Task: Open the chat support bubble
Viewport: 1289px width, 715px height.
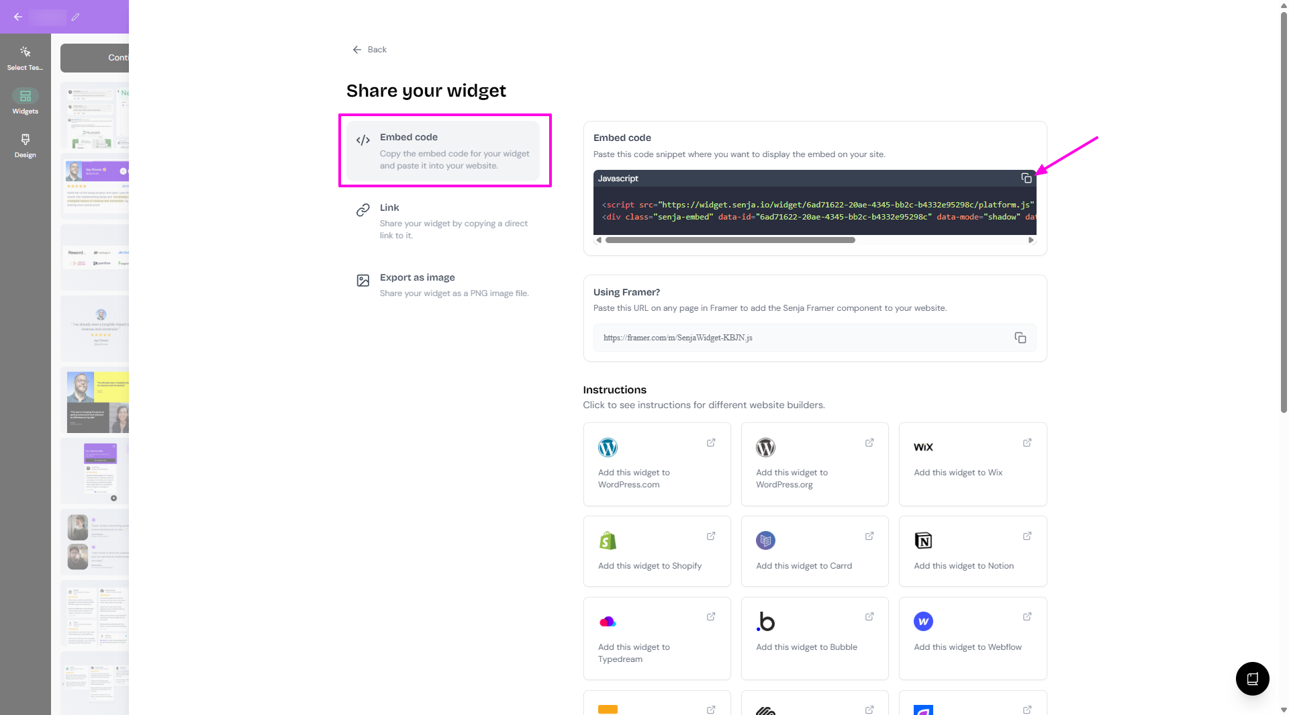Action: [1252, 678]
